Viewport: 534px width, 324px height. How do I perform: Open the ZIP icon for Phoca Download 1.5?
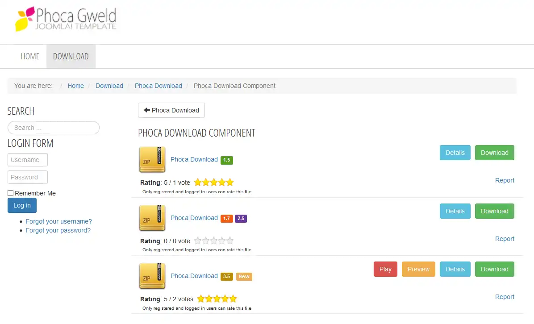coord(152,159)
